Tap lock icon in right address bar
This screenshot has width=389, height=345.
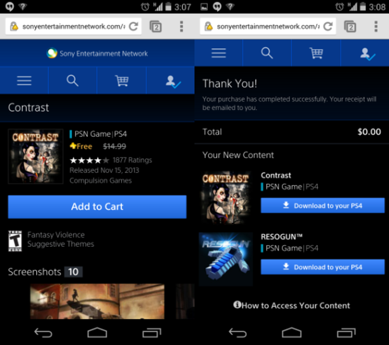tap(209, 26)
